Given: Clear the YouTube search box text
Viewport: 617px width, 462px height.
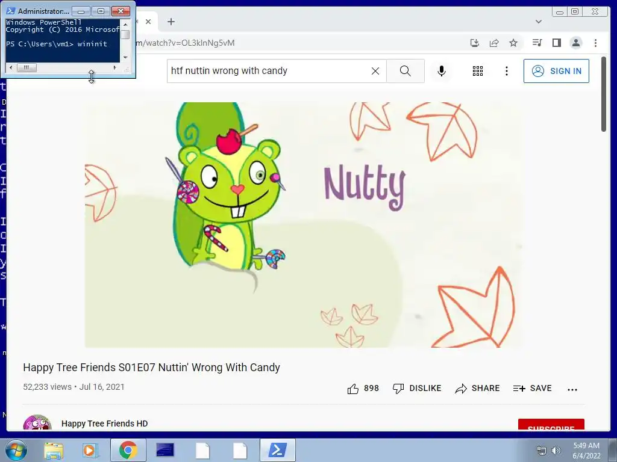Looking at the screenshot, I should tap(375, 71).
